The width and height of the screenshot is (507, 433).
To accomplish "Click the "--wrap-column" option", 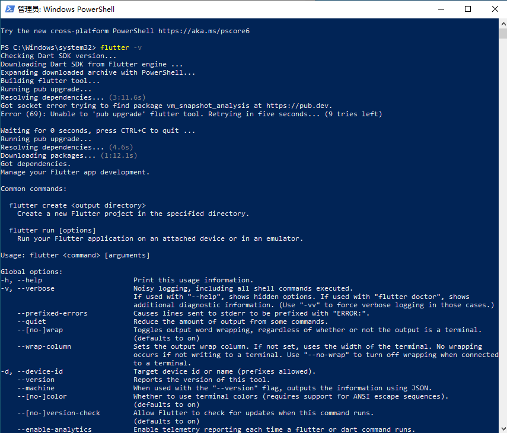I will pyautogui.click(x=44, y=346).
